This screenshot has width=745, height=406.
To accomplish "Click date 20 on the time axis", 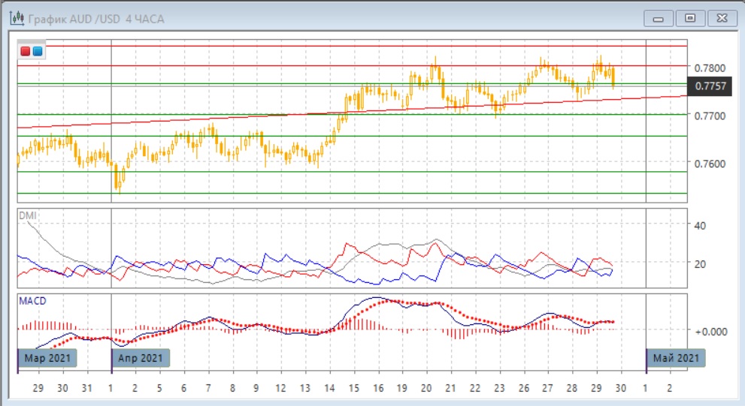I will [x=426, y=389].
